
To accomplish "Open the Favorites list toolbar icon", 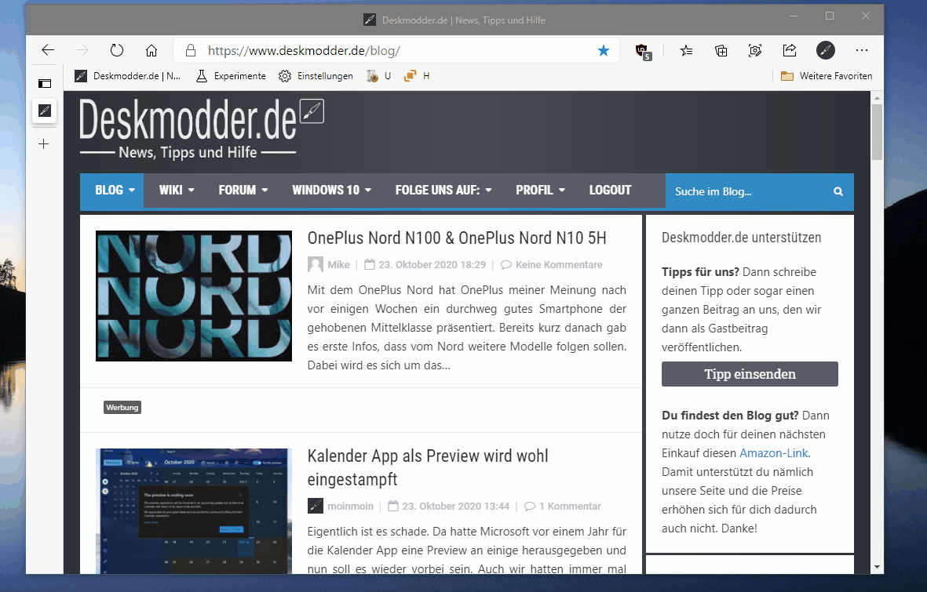I will click(x=686, y=50).
